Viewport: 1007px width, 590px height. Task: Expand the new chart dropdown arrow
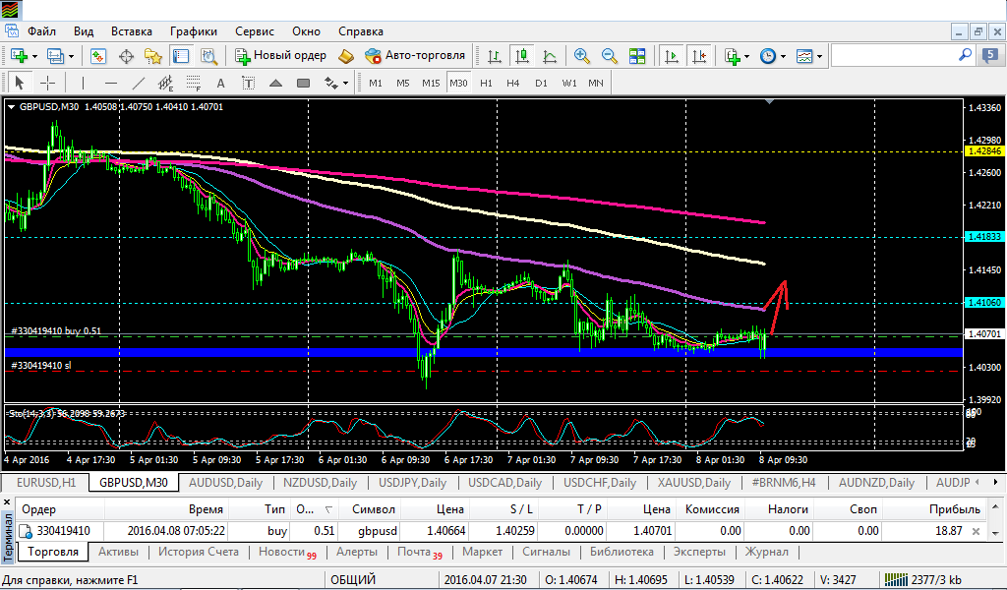click(34, 56)
